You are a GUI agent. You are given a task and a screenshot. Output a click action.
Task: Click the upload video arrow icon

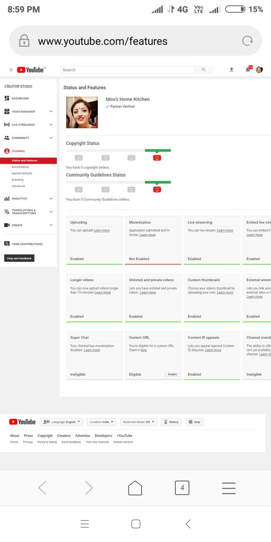(232, 70)
